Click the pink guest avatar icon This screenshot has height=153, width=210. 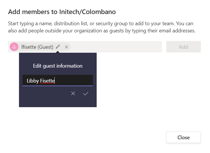tap(14, 47)
